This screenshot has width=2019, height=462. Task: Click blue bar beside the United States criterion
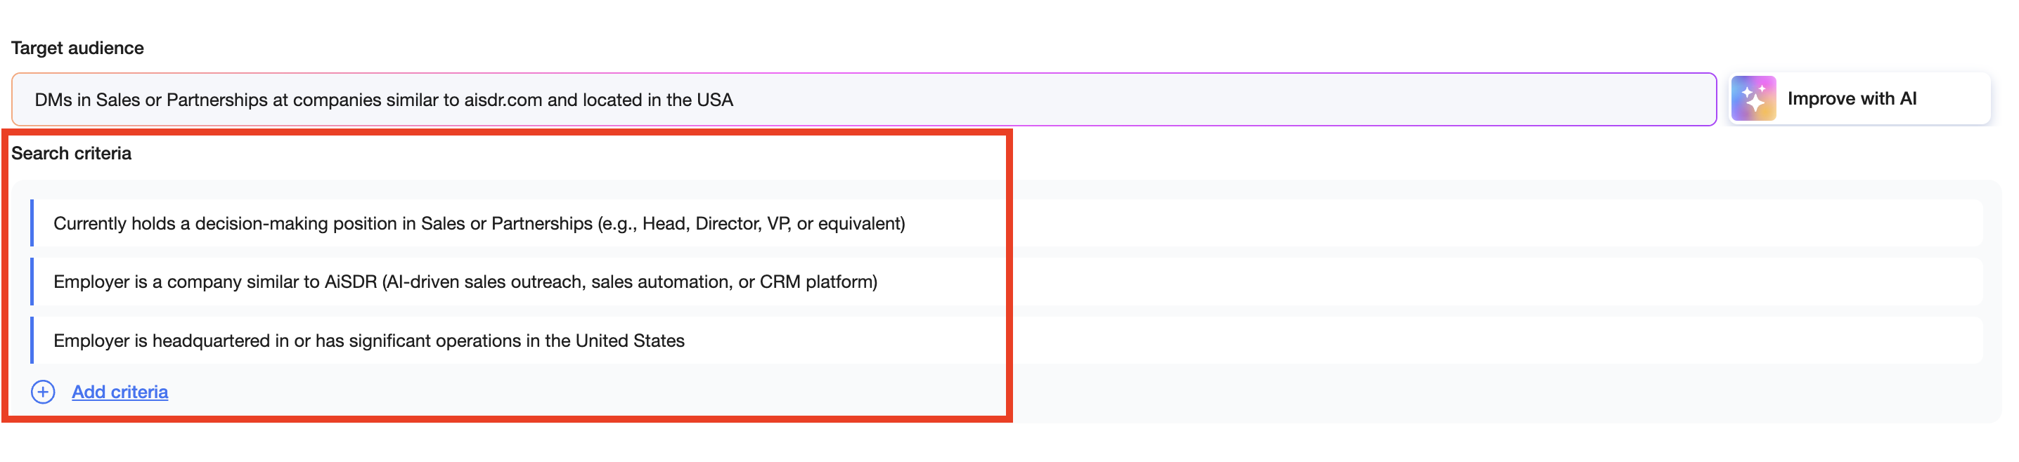tap(32, 341)
